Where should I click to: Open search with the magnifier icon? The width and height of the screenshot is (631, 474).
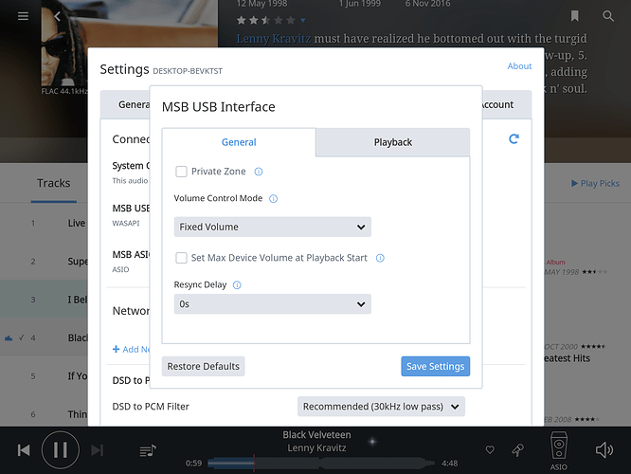coord(607,16)
